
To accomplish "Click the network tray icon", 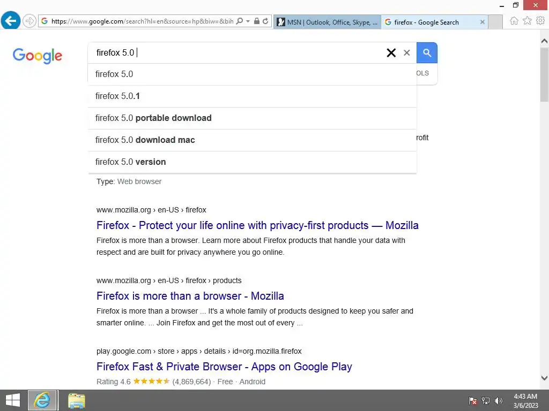I will (486, 401).
